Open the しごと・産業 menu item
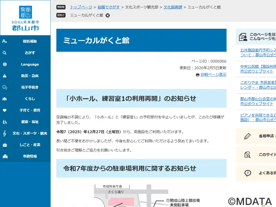This screenshot has height=207, width=276. pos(25,145)
